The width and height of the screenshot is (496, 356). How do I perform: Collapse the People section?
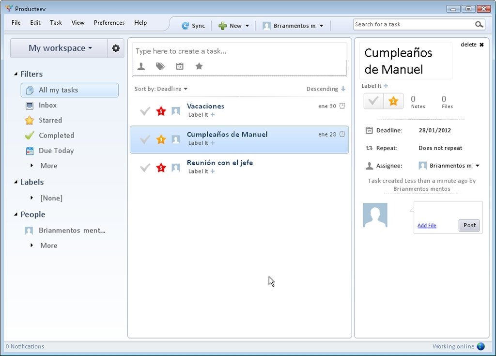16,214
